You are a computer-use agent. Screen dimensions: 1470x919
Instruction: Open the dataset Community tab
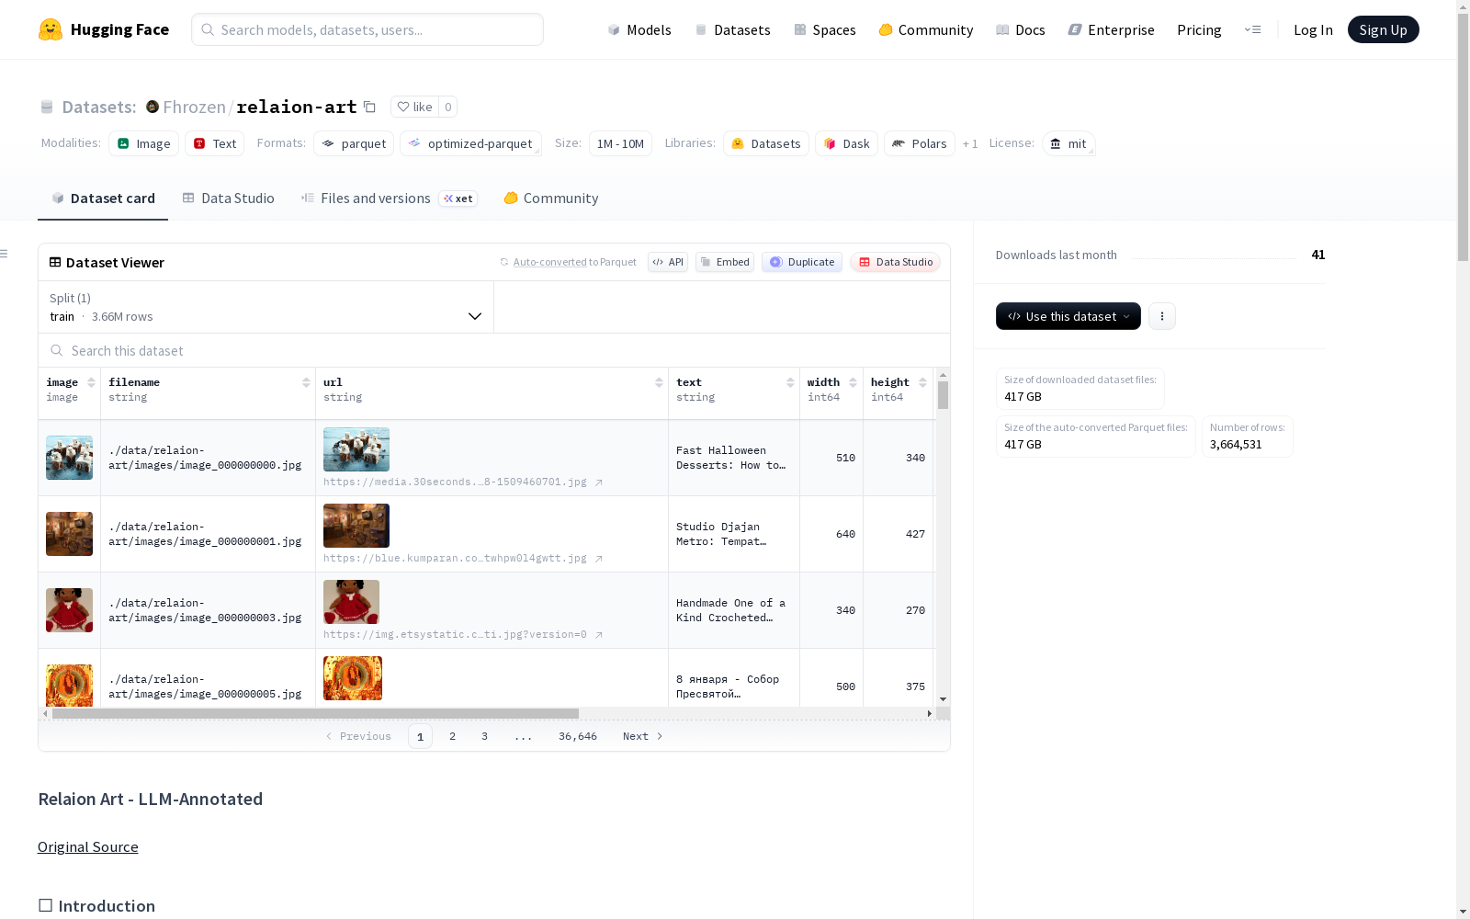pos(551,199)
